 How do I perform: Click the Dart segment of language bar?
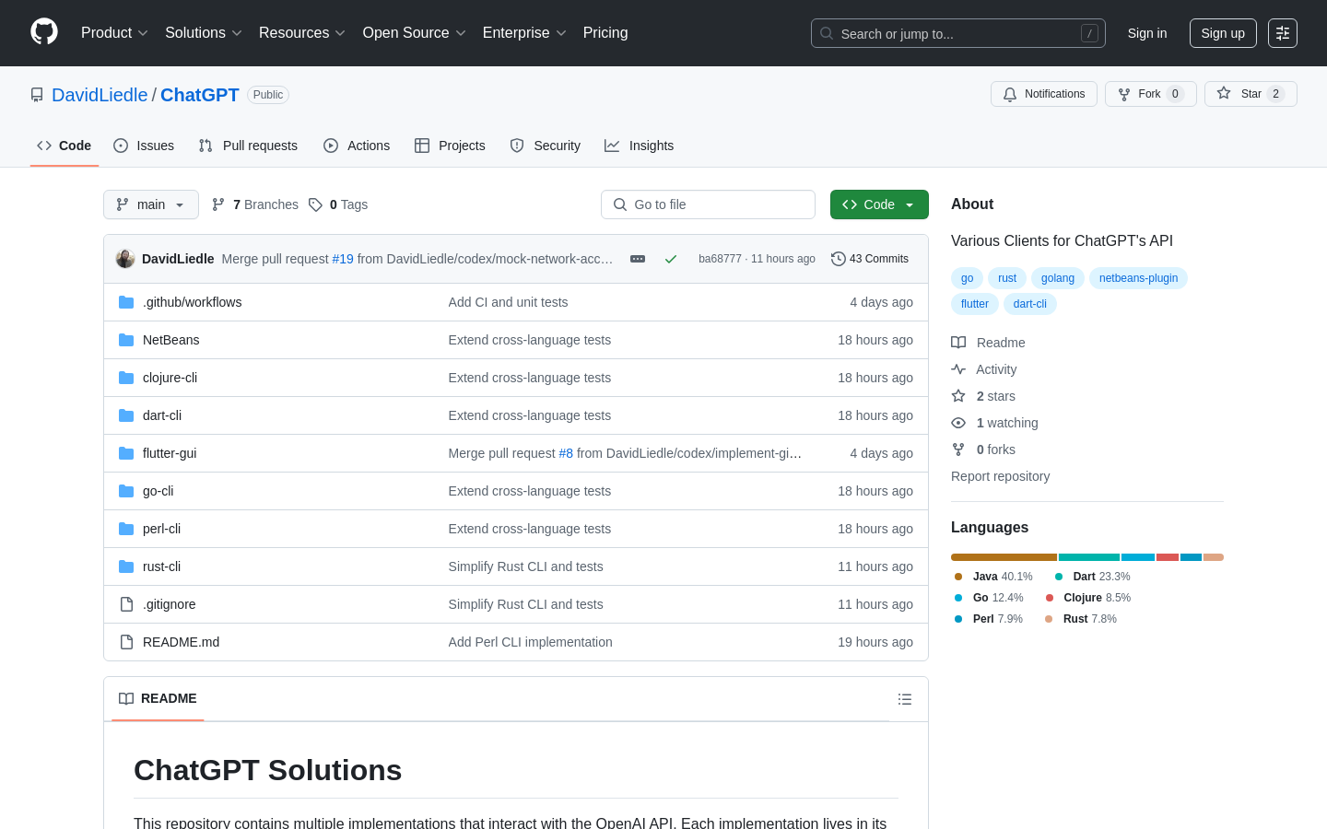pos(1089,557)
